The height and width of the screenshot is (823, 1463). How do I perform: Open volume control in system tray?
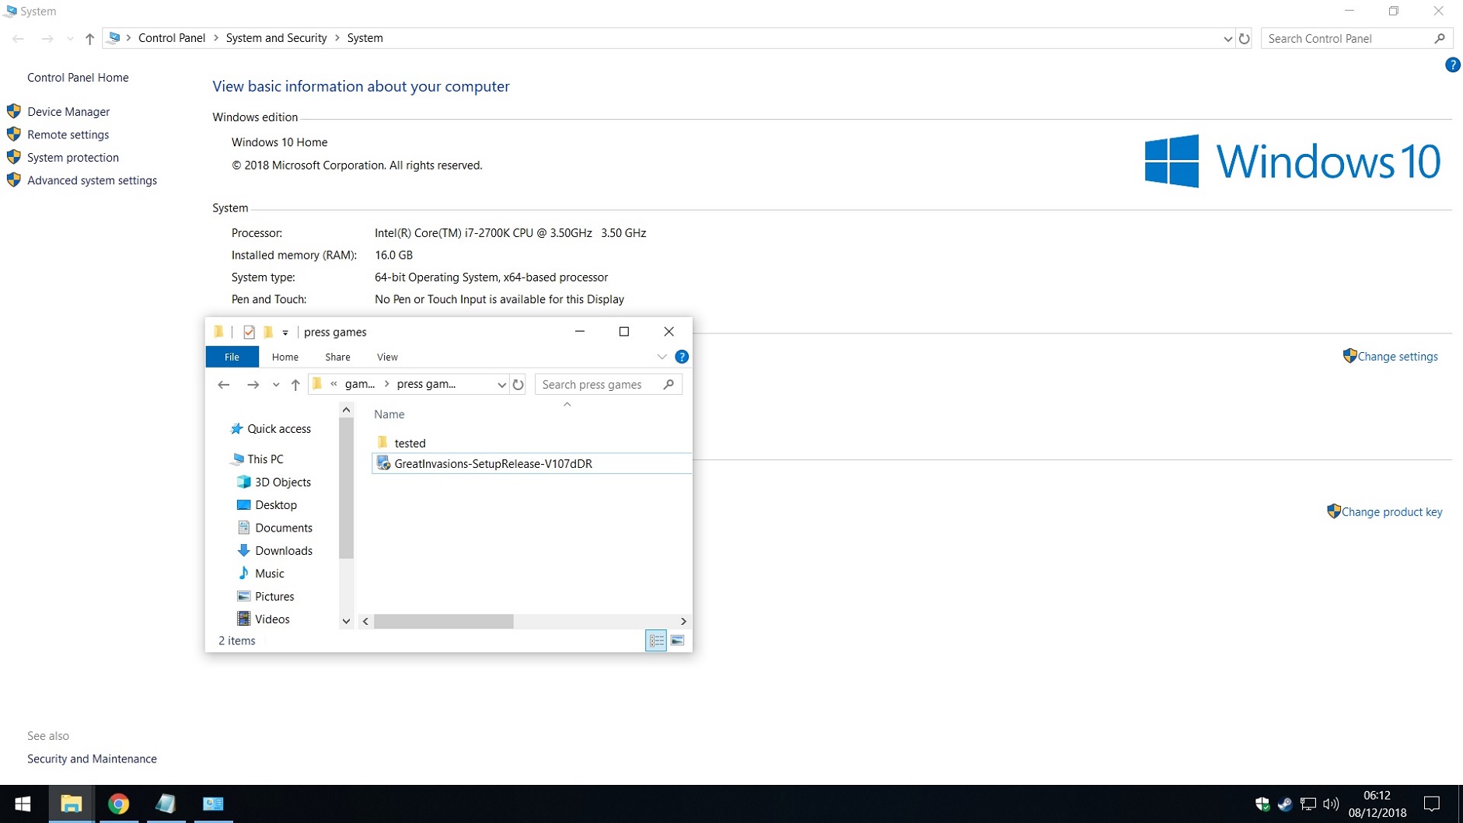coord(1331,804)
